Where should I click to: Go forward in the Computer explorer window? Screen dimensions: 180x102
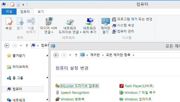(14, 46)
